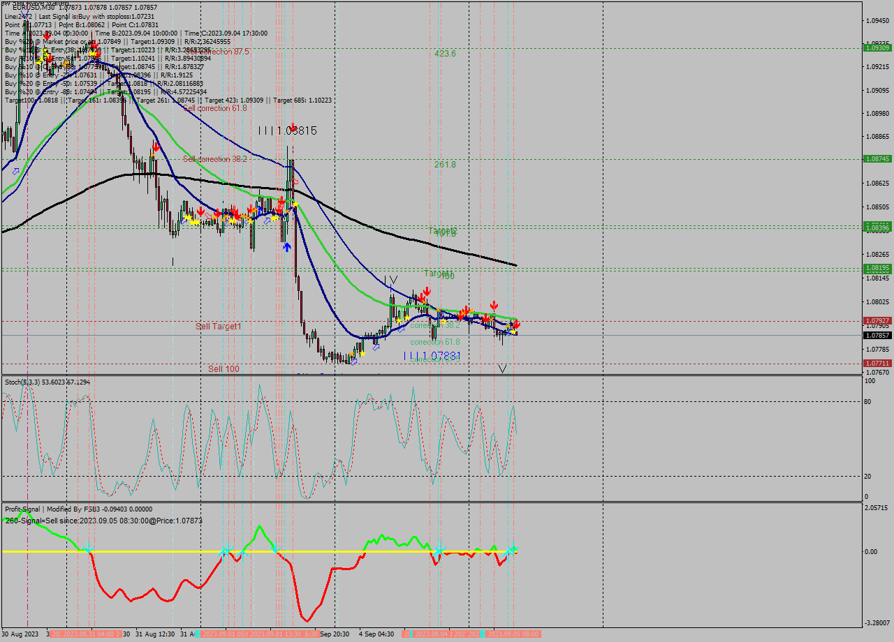Click the green 1.08396 price tag

[x=877, y=227]
